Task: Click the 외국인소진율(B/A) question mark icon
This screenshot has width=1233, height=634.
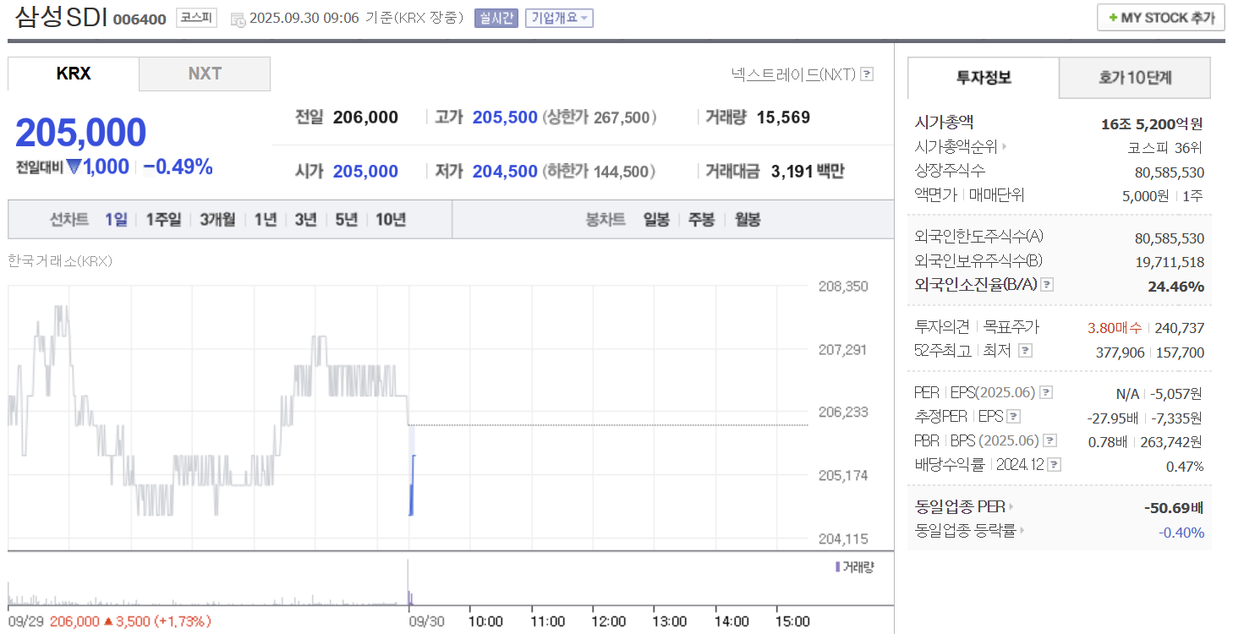Action: tap(1047, 284)
